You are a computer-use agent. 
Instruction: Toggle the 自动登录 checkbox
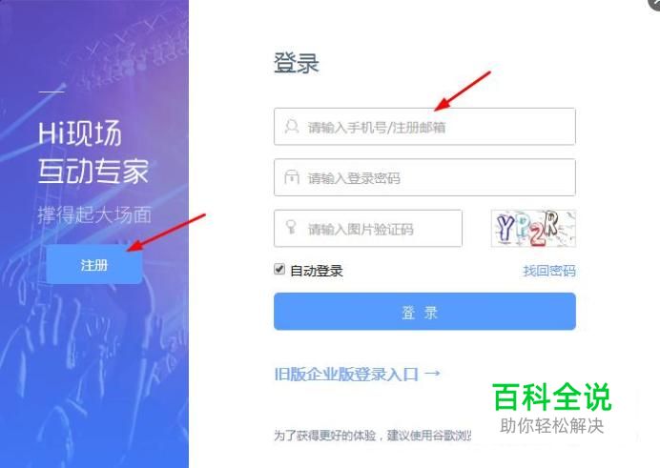tap(279, 269)
